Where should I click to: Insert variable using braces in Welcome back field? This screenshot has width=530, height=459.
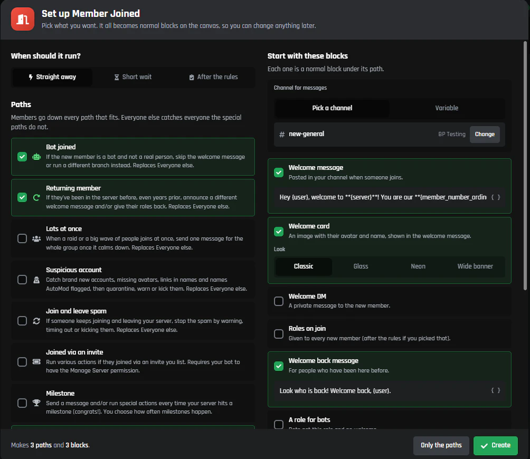point(496,390)
